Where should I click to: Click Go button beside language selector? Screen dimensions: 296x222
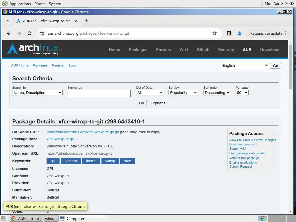[275, 66]
